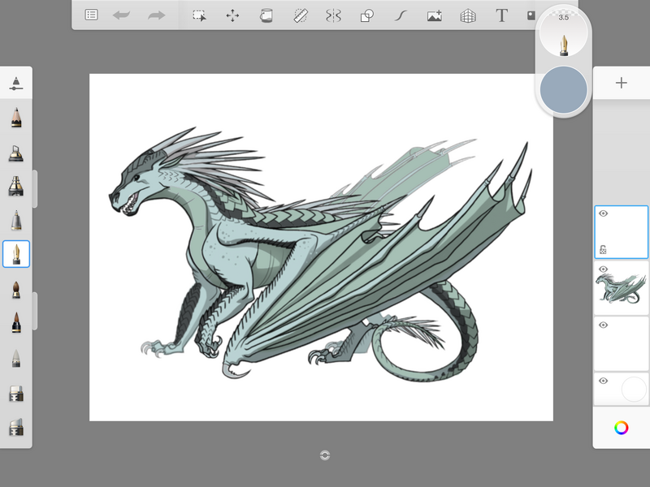Undo the last stroke
The image size is (650, 487).
pos(122,15)
